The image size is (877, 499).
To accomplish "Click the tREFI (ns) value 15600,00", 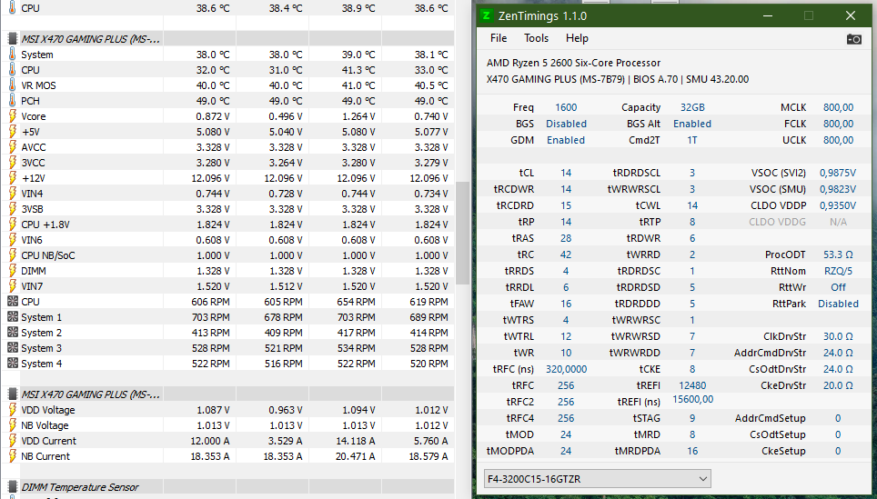I will click(x=693, y=399).
